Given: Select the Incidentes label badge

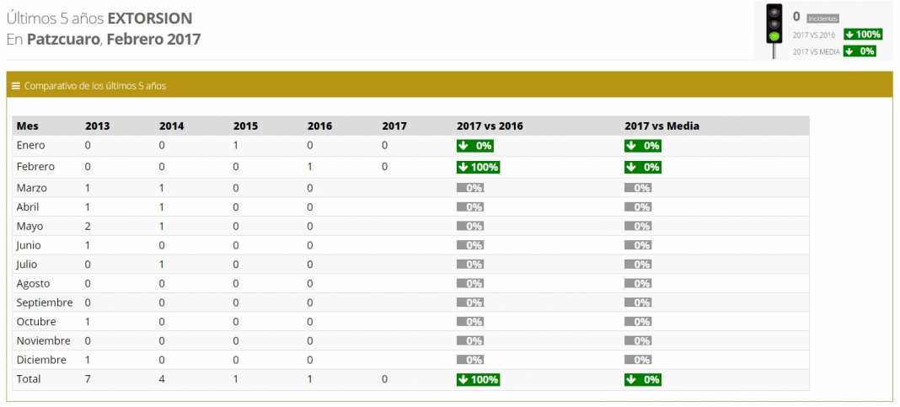Looking at the screenshot, I should 822,19.
